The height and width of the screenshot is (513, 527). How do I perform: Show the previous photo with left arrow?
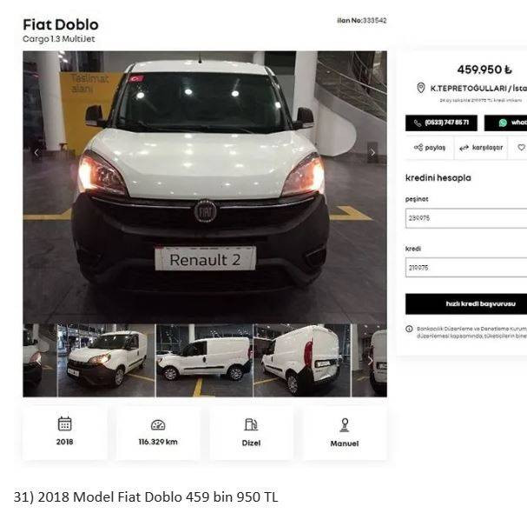pos(36,152)
